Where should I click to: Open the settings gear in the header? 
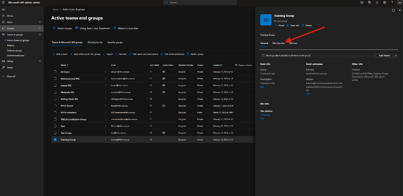(x=385, y=2)
